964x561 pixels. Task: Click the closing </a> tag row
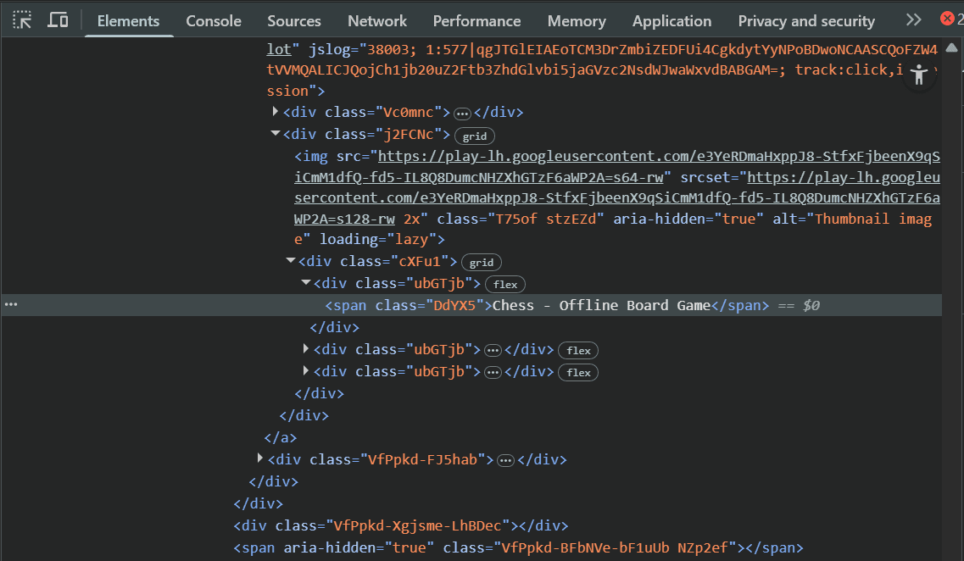coord(281,437)
